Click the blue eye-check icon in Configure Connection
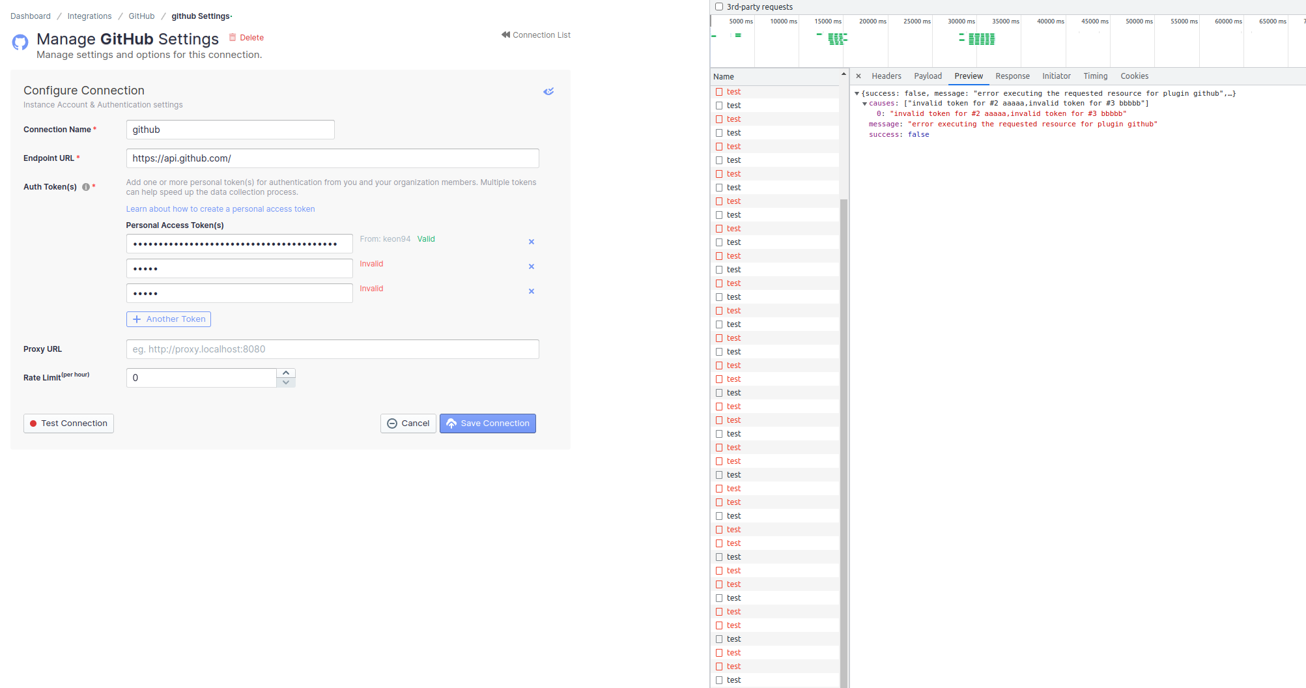Viewport: 1306px width, 688px height. click(548, 91)
